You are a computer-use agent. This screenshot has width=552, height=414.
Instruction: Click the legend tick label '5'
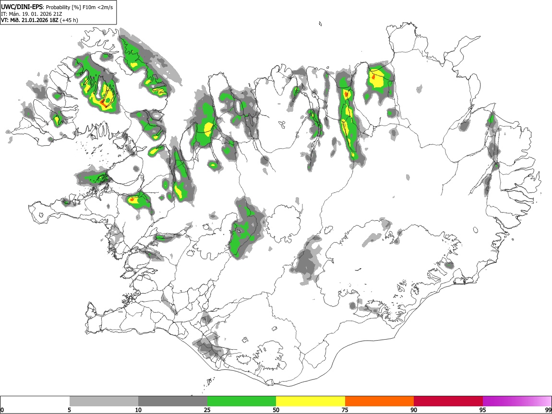(x=69, y=410)
